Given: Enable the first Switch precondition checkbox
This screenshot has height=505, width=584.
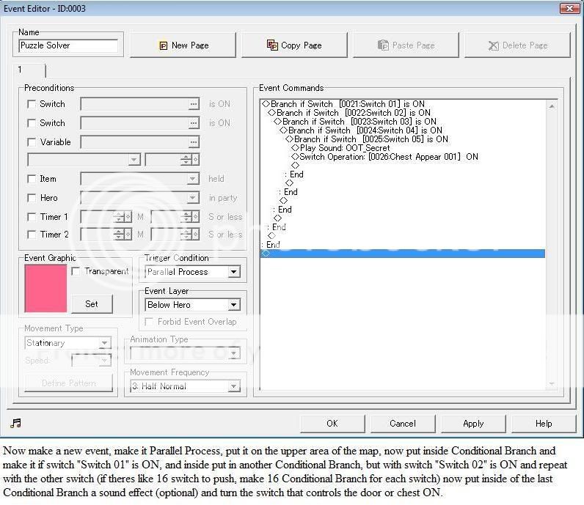Looking at the screenshot, I should coord(32,104).
